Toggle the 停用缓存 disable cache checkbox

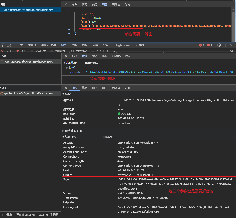pos(51,51)
